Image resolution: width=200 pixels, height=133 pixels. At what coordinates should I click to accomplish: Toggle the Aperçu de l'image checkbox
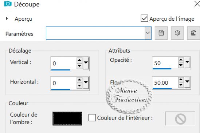pos(144,18)
